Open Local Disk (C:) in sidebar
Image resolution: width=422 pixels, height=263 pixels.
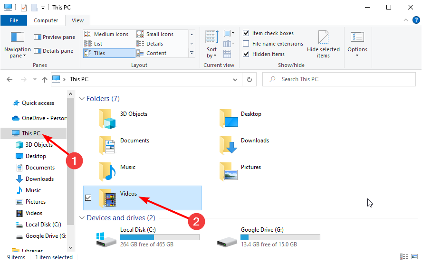click(x=43, y=225)
